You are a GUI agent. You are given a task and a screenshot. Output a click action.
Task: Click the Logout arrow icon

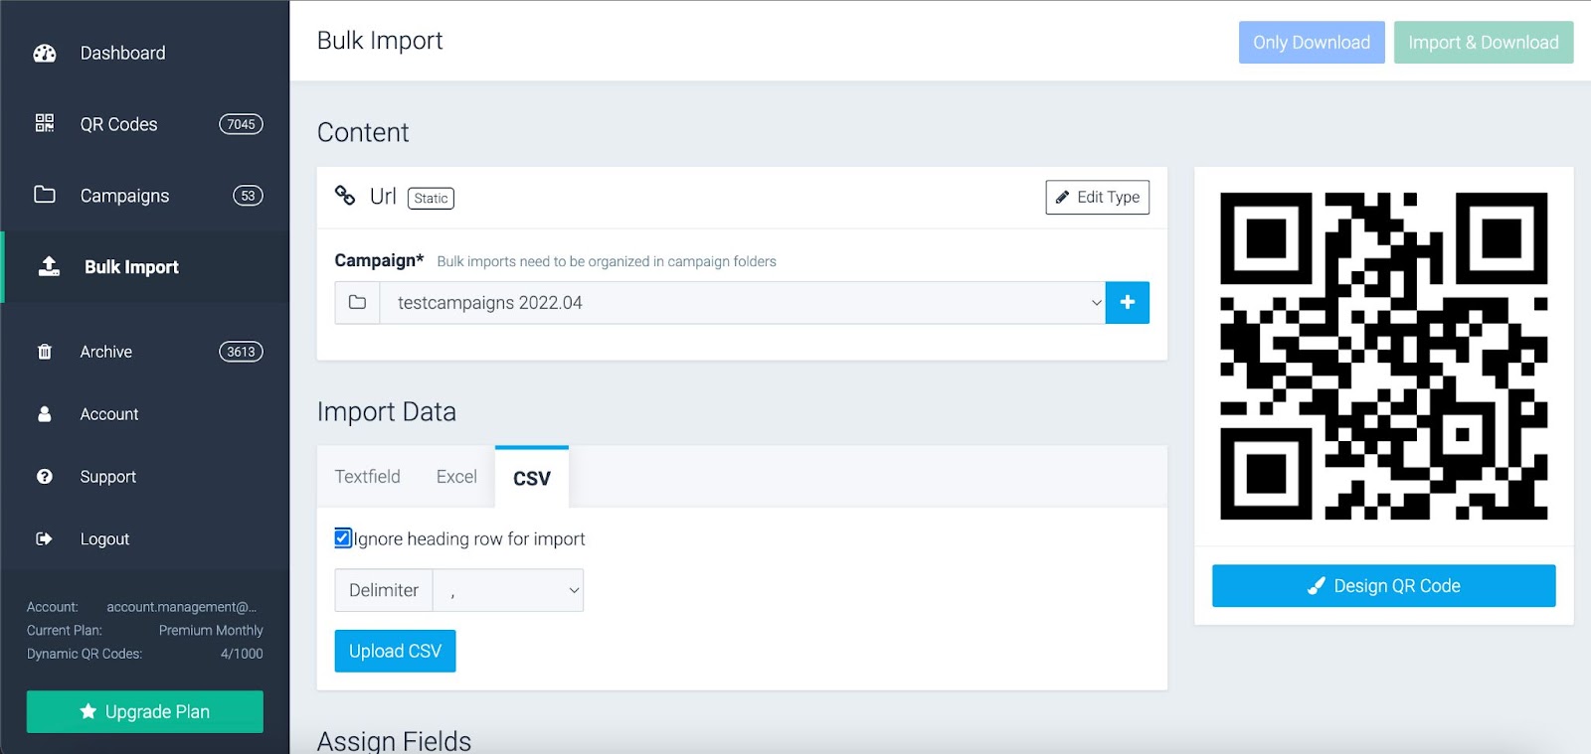pos(45,539)
